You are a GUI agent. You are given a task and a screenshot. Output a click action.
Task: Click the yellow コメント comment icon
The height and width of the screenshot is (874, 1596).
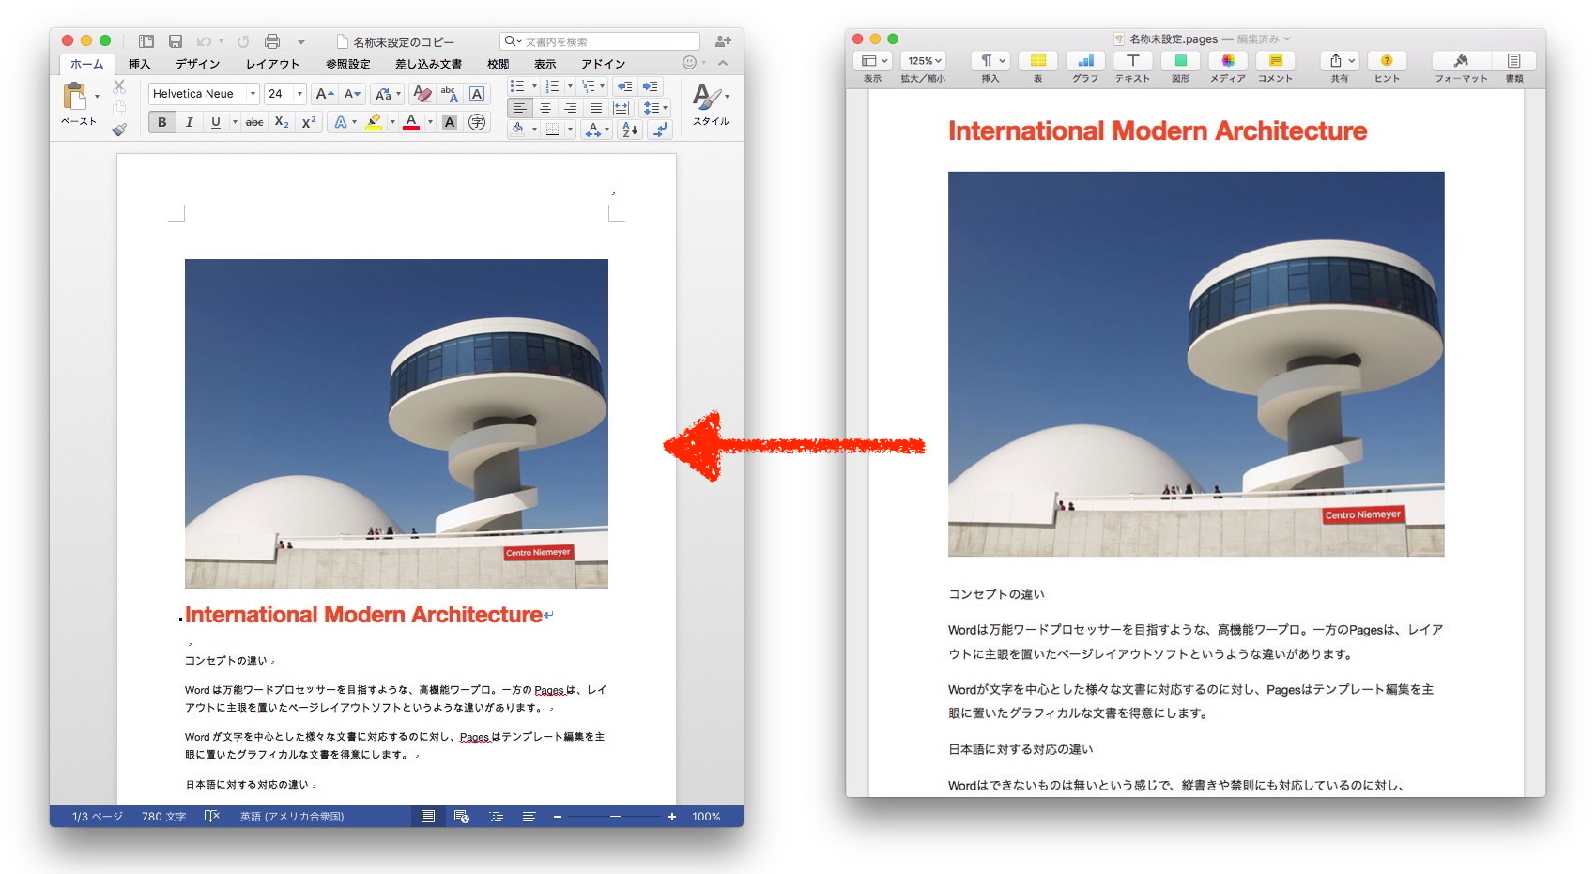[x=1275, y=61]
